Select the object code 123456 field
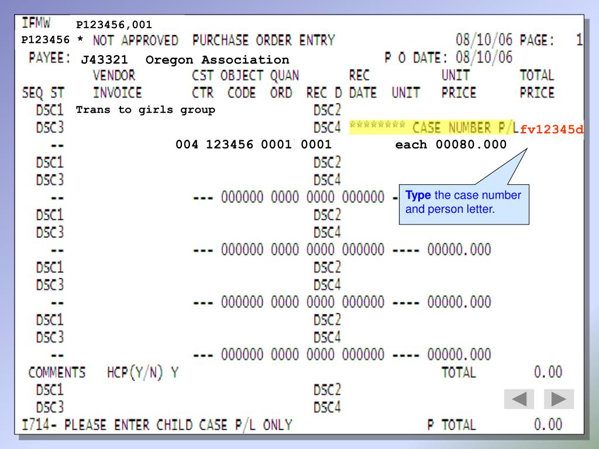 tap(230, 144)
